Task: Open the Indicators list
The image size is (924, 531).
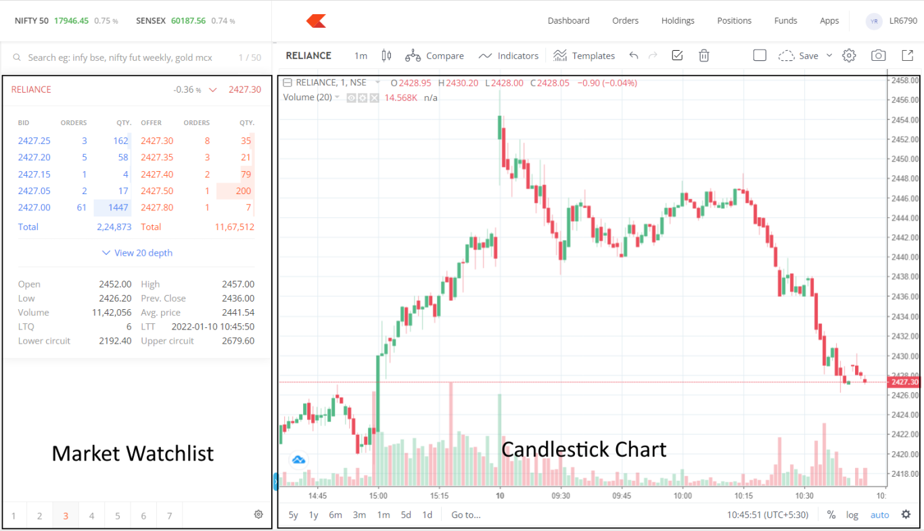Action: (x=509, y=55)
